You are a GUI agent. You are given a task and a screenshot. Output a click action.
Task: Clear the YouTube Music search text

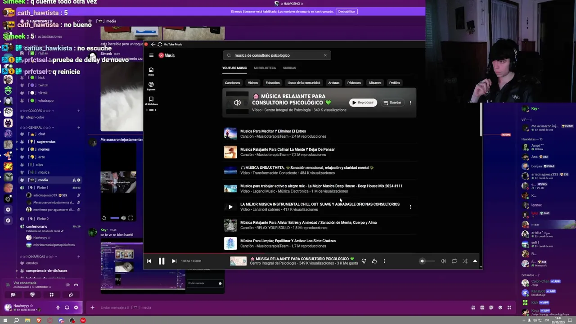tap(325, 55)
